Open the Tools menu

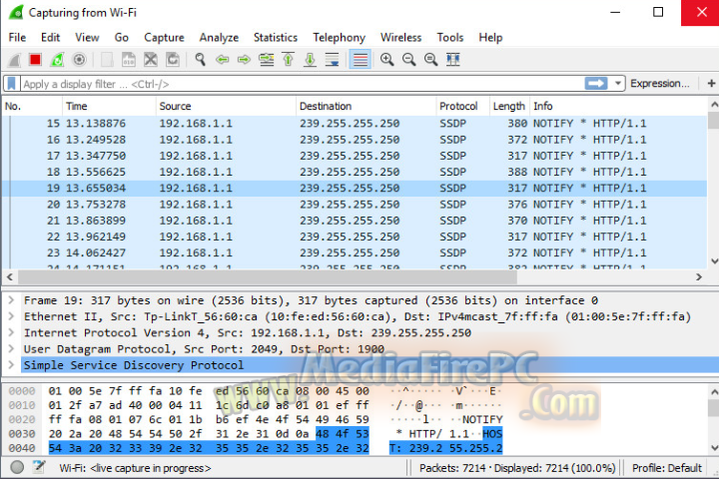(449, 38)
